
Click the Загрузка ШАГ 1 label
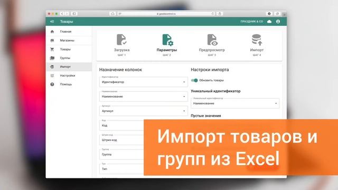(121, 52)
